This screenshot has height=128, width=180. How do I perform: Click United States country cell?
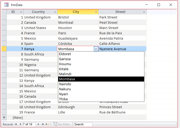[40, 28]
